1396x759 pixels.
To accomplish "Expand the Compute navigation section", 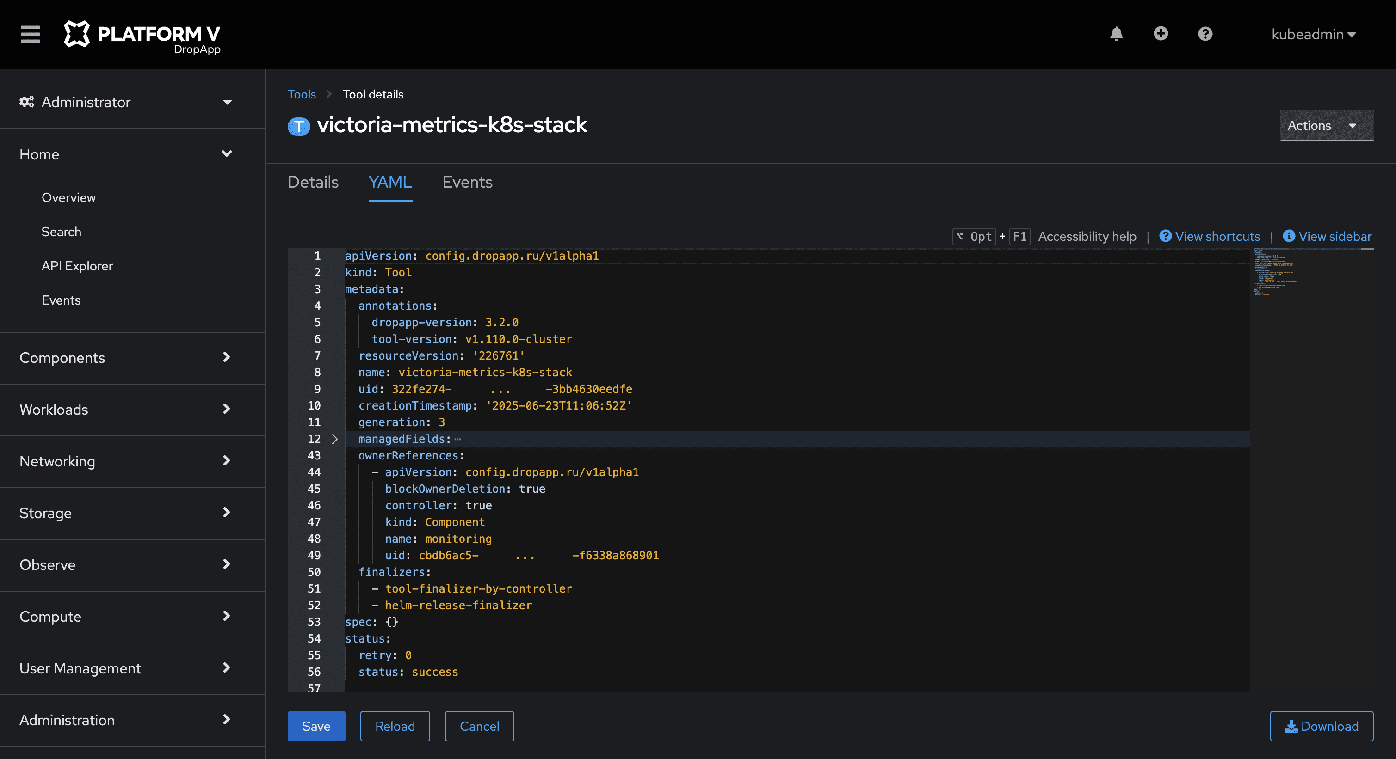I will click(x=132, y=616).
